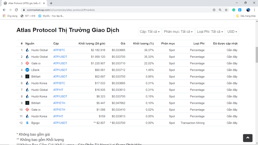Click Gate.io logo in row 10
Viewport: 258px width, 145px height.
pos(27,110)
